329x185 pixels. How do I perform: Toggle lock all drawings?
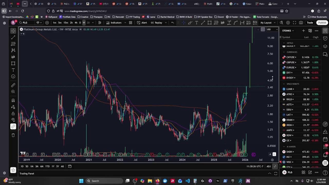point(13,113)
